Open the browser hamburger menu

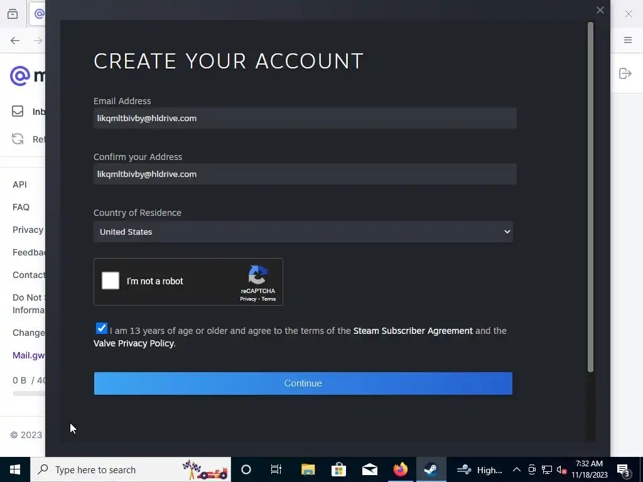tap(628, 40)
